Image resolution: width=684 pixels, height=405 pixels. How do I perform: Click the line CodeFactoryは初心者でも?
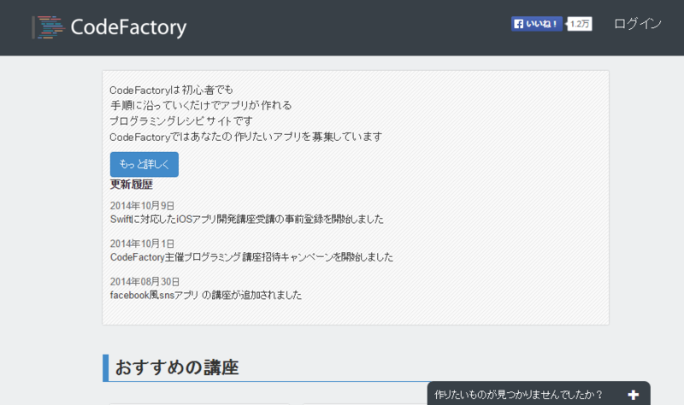(x=172, y=90)
